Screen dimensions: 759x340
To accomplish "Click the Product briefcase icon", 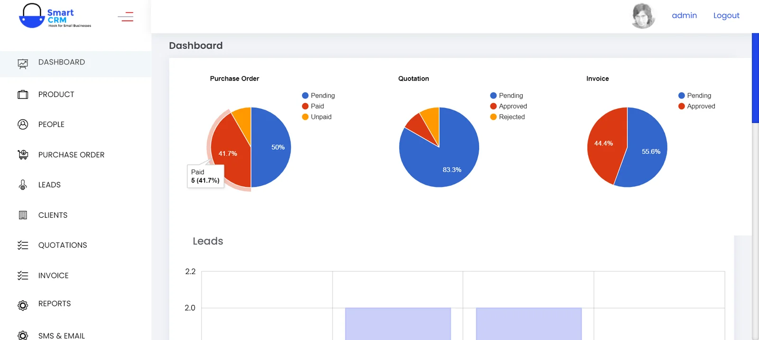I will tap(23, 95).
